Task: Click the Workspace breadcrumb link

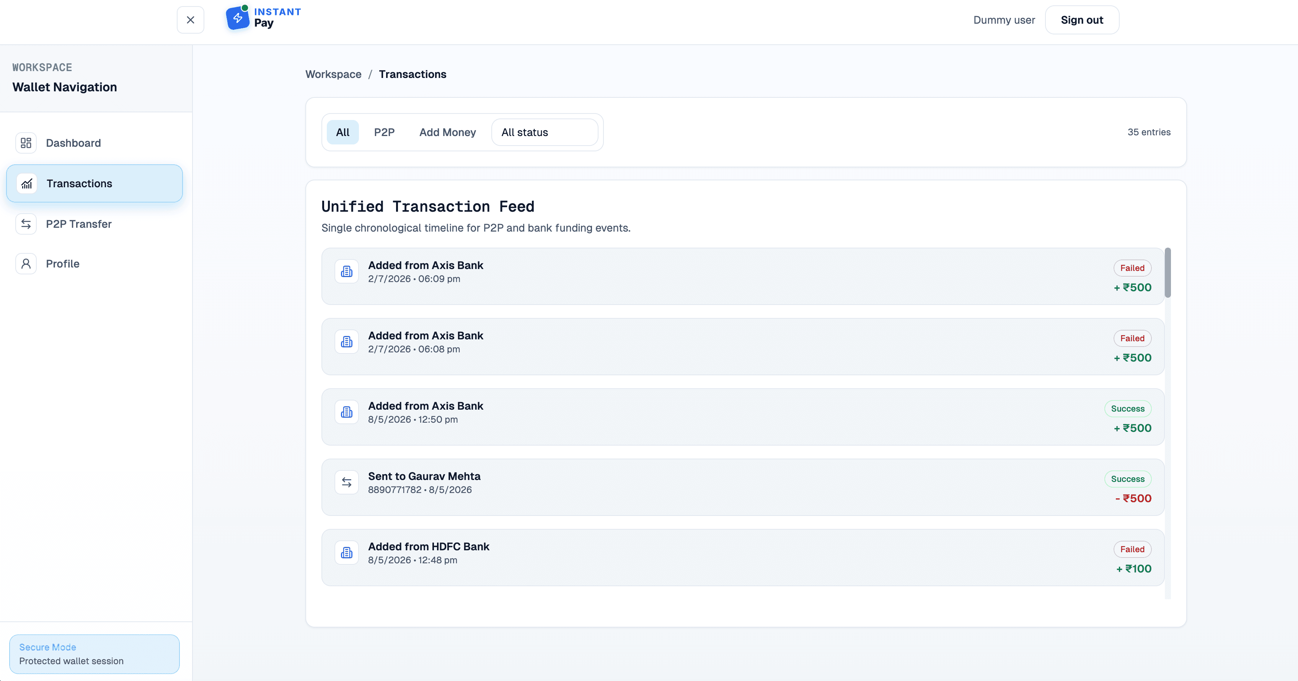Action: tap(334, 75)
